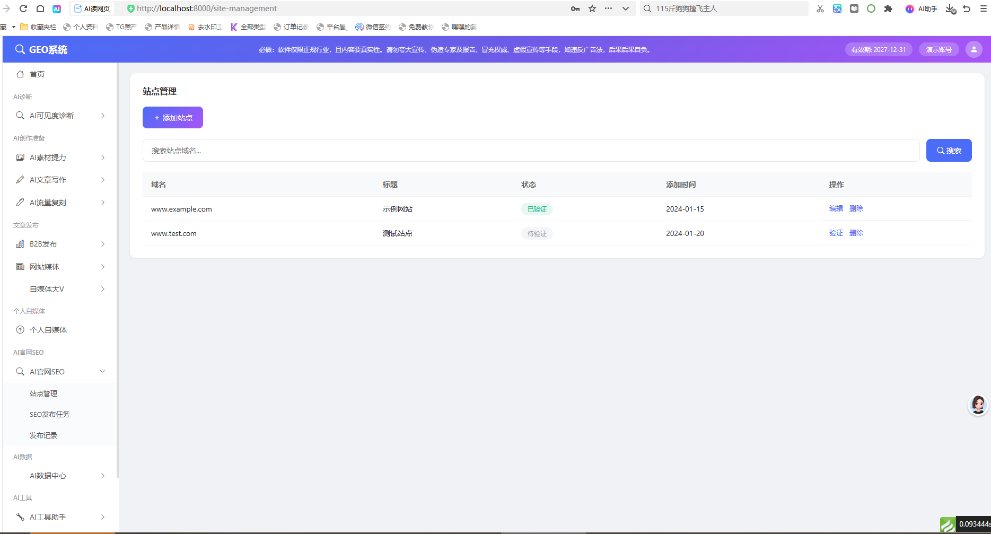Reload the page with browser refresh icon

(x=23, y=8)
